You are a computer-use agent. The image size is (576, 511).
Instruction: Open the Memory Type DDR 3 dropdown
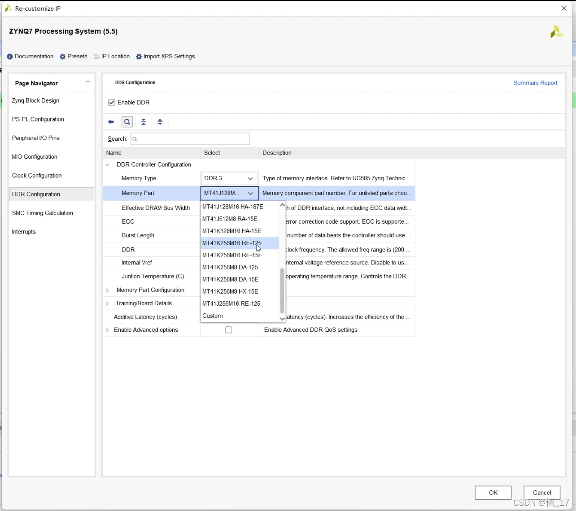coord(229,178)
